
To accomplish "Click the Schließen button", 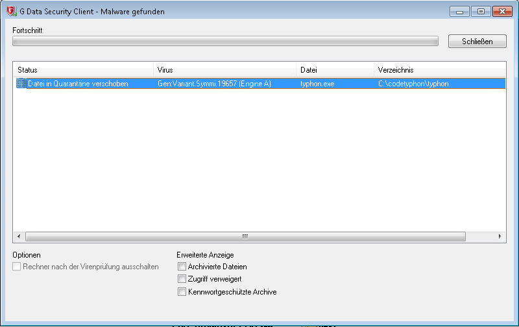I will click(477, 42).
